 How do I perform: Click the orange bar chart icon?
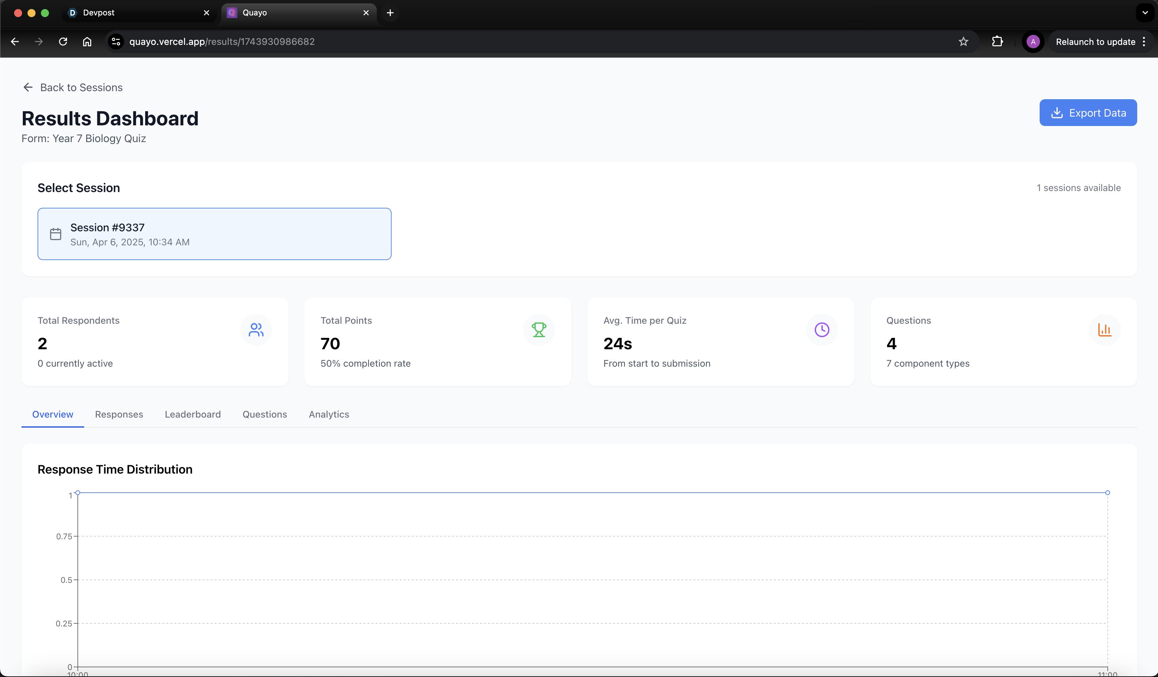pos(1104,330)
